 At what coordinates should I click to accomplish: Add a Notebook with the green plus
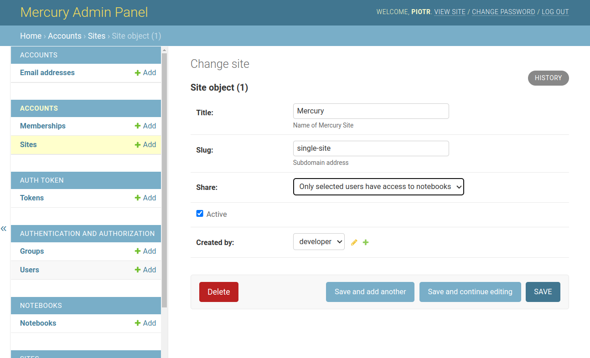click(137, 323)
